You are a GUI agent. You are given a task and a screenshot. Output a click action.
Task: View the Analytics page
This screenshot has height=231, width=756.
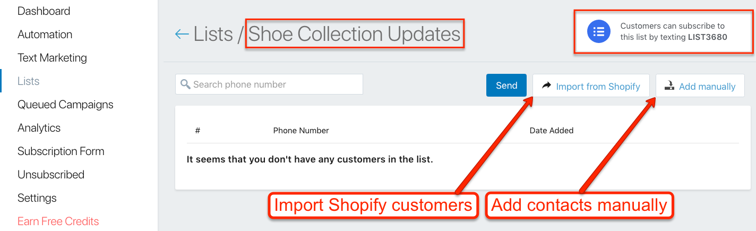coord(39,128)
